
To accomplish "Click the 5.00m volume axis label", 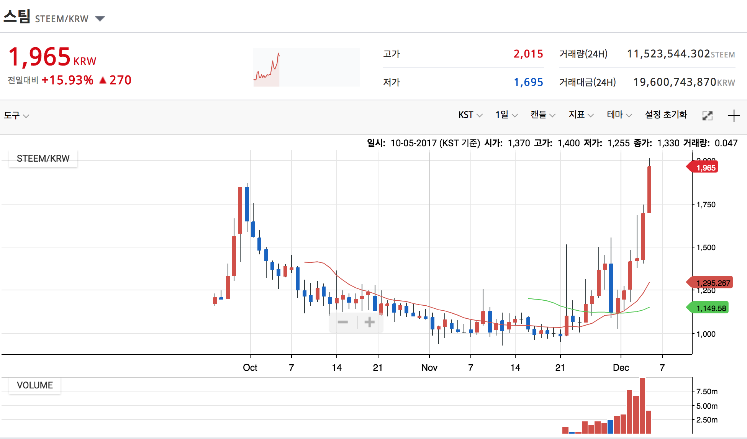I will click(x=707, y=406).
